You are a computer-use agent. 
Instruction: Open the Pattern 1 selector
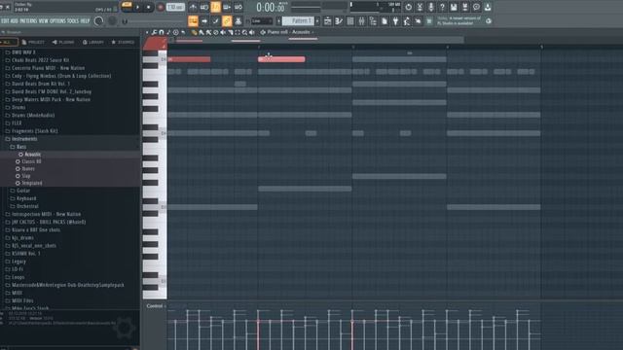pos(299,21)
